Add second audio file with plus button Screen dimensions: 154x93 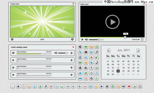pyautogui.click(x=72, y=60)
